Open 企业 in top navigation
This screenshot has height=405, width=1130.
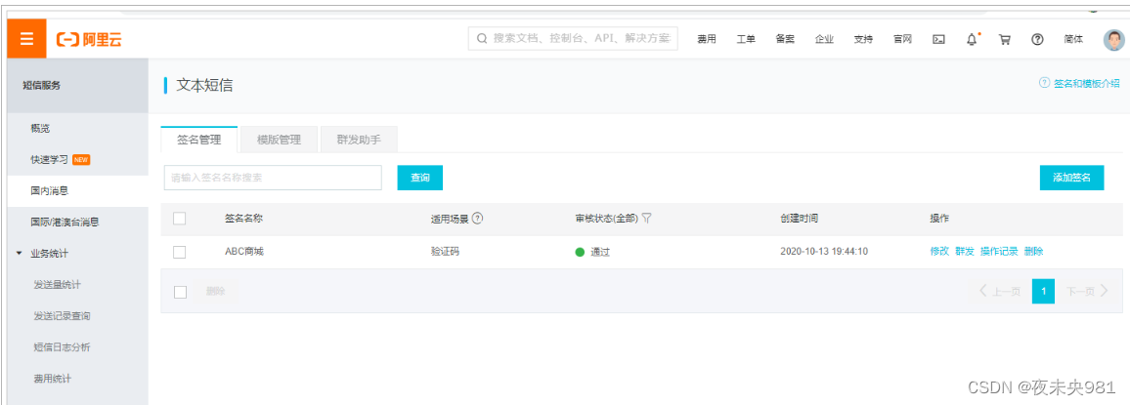824,40
